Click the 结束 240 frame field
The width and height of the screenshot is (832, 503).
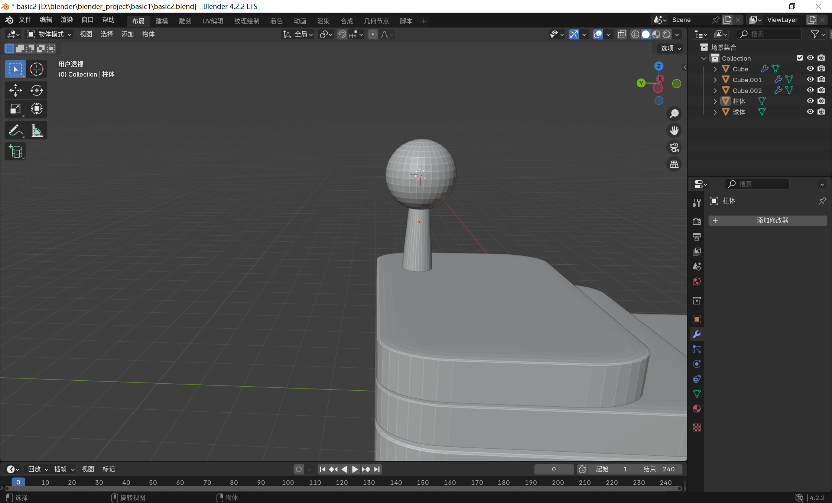[x=659, y=469]
